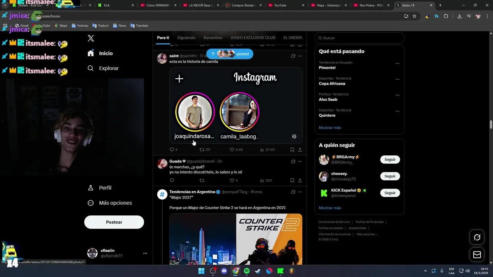Screen dimensions: 493x277
Task: Follow BRGArmy with the Seguir button
Action: pyautogui.click(x=390, y=160)
